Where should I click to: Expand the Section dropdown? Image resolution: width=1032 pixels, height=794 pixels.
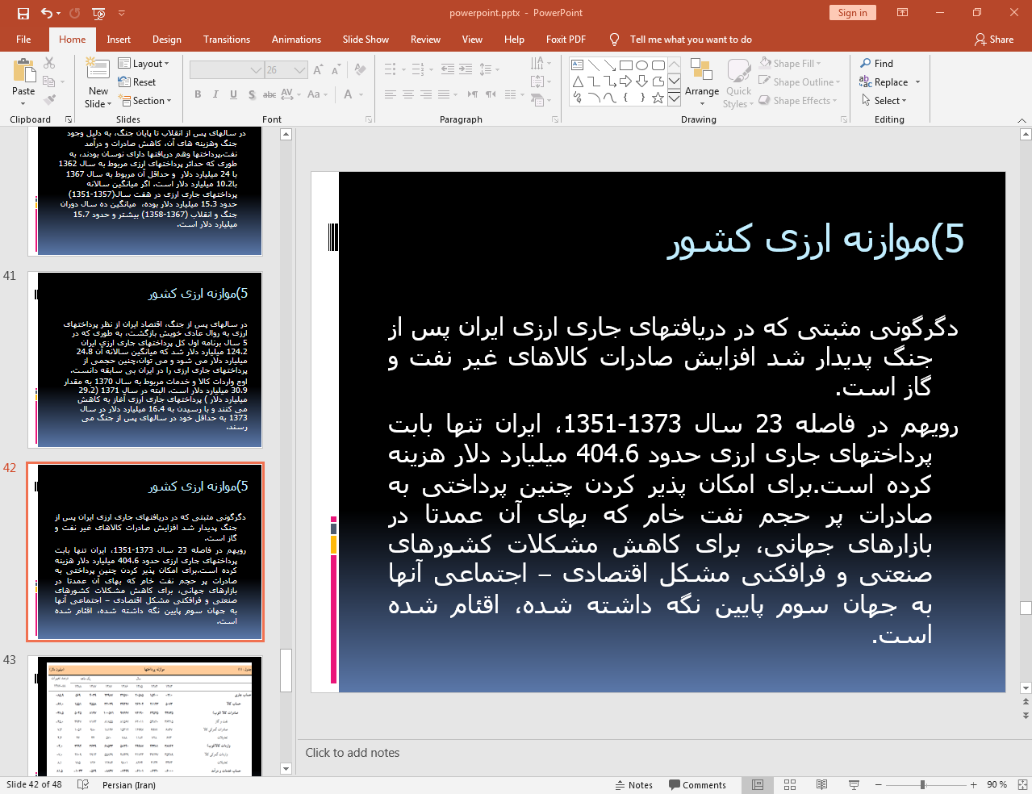click(x=145, y=101)
